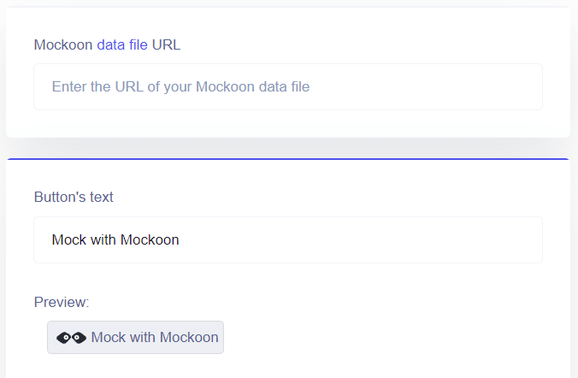Place cursor after "Mockoon" in Button's text field
Image resolution: width=578 pixels, height=378 pixels.
180,239
